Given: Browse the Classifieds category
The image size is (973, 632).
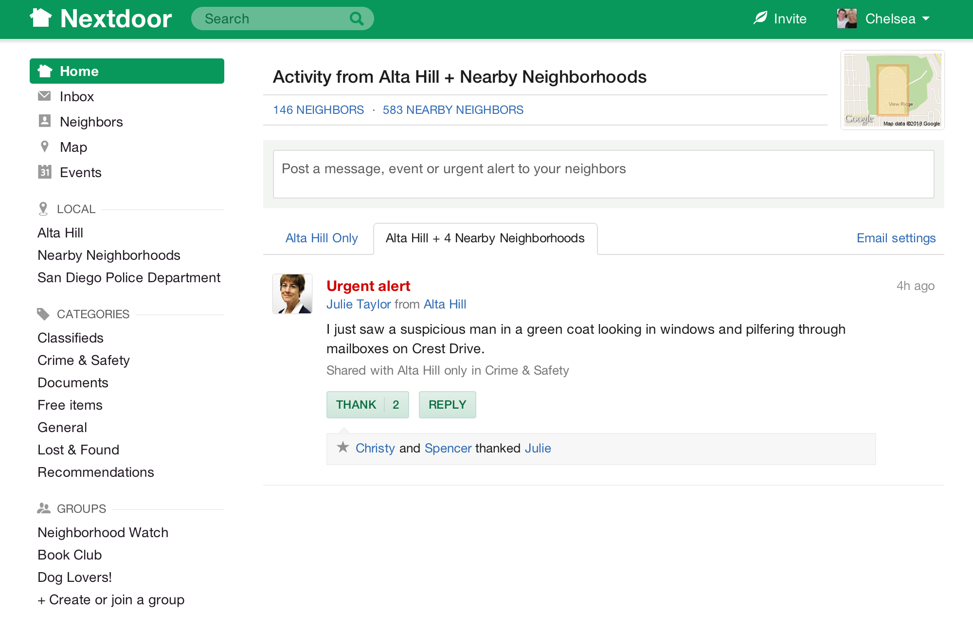Looking at the screenshot, I should tap(71, 338).
